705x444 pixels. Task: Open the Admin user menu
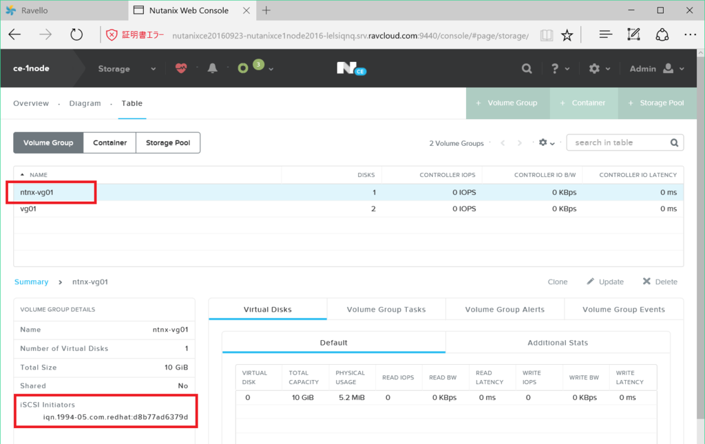point(657,68)
